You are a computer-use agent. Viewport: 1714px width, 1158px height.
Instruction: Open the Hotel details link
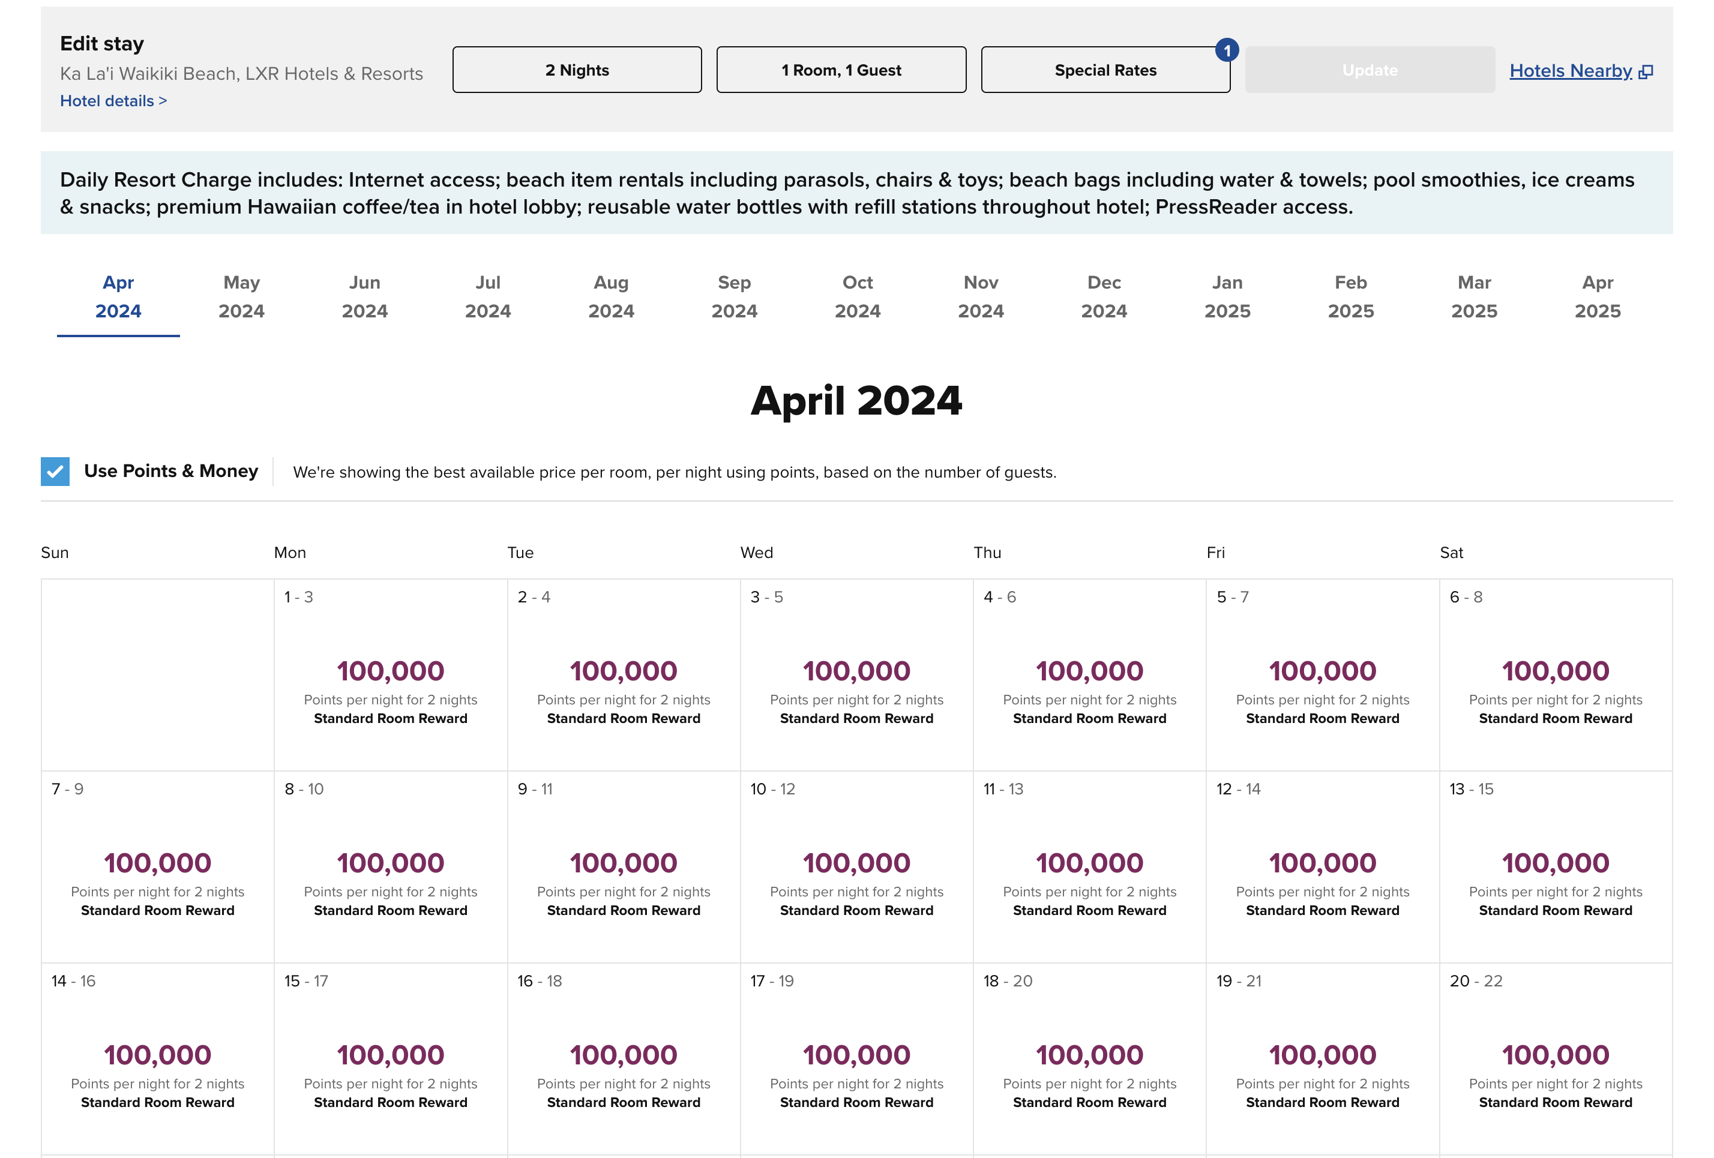click(113, 101)
